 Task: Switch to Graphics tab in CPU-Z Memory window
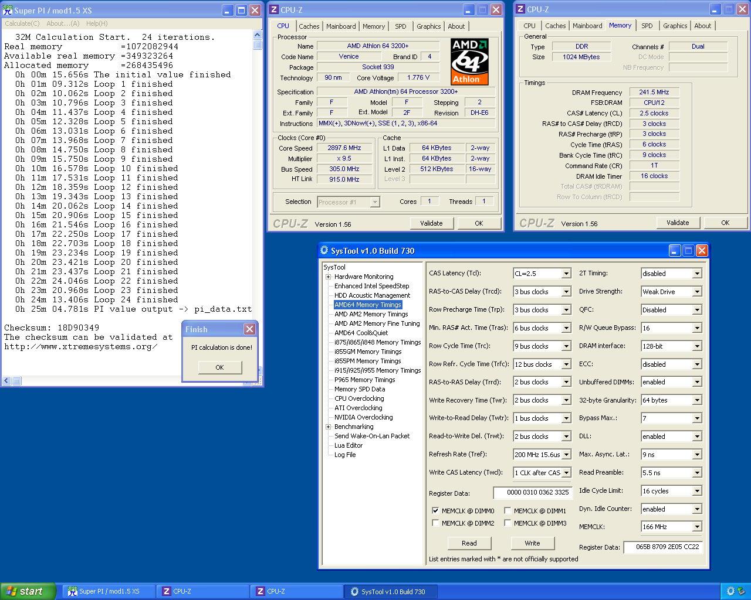coord(675,26)
